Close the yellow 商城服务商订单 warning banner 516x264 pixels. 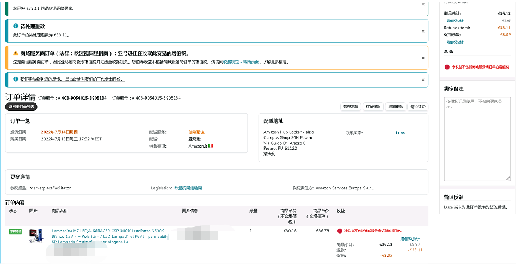pyautogui.click(x=423, y=53)
